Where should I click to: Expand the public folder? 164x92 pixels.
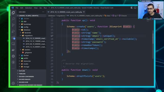click(x=31, y=58)
